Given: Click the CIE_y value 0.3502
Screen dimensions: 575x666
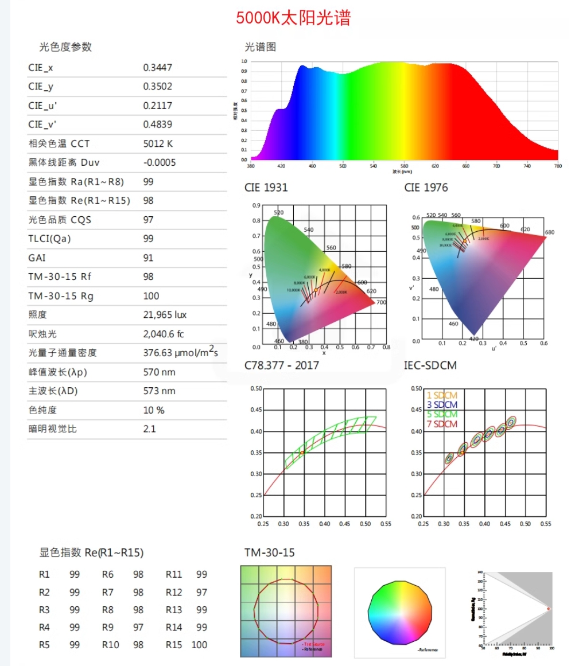Looking at the screenshot, I should click(x=157, y=86).
